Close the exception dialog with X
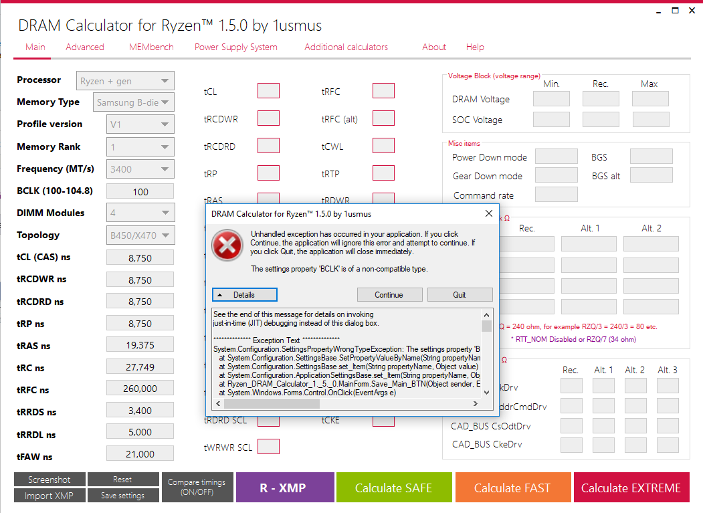The height and width of the screenshot is (513, 703). tap(489, 213)
